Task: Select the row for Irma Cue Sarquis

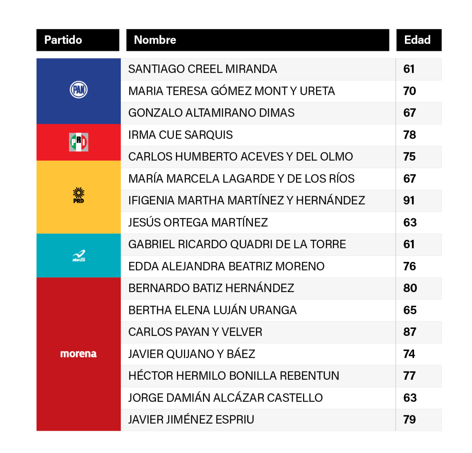Action: [181, 135]
